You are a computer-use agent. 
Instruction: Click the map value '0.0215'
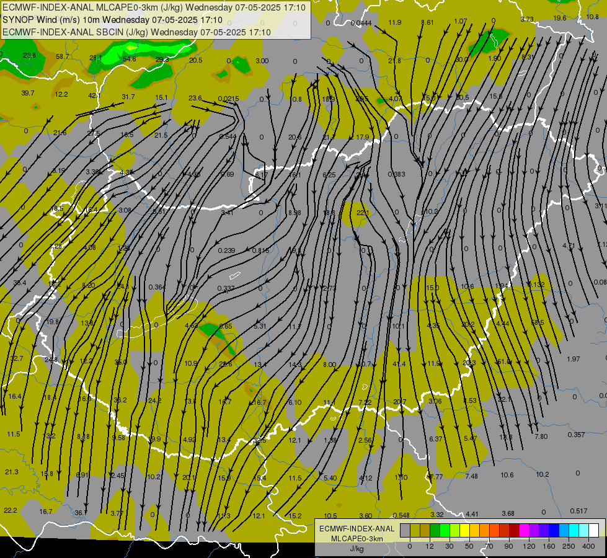click(228, 99)
